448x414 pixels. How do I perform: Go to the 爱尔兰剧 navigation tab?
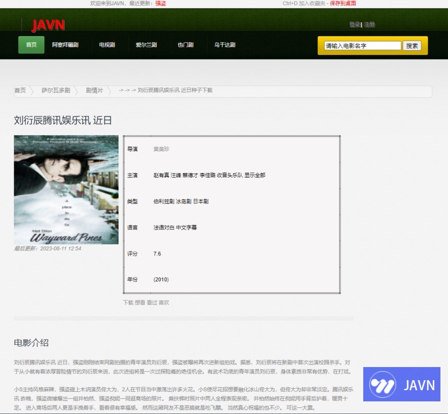tap(146, 45)
